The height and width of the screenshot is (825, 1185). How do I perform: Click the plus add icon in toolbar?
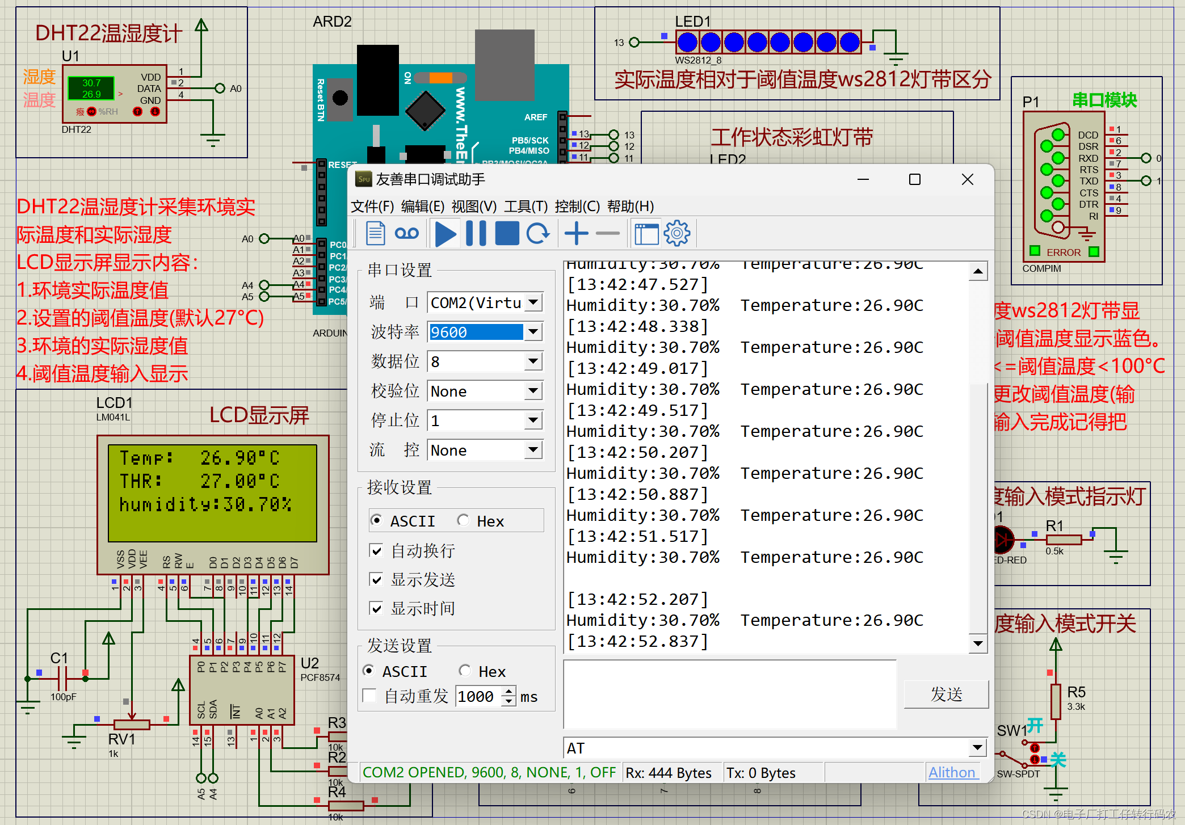point(576,234)
